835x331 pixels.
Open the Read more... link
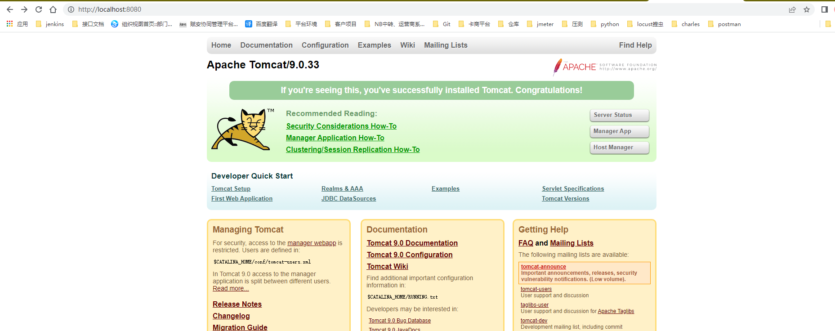point(231,288)
